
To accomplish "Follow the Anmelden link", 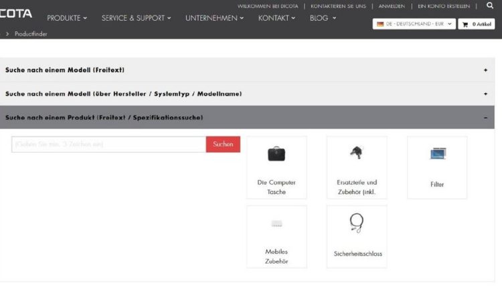I will pos(391,6).
